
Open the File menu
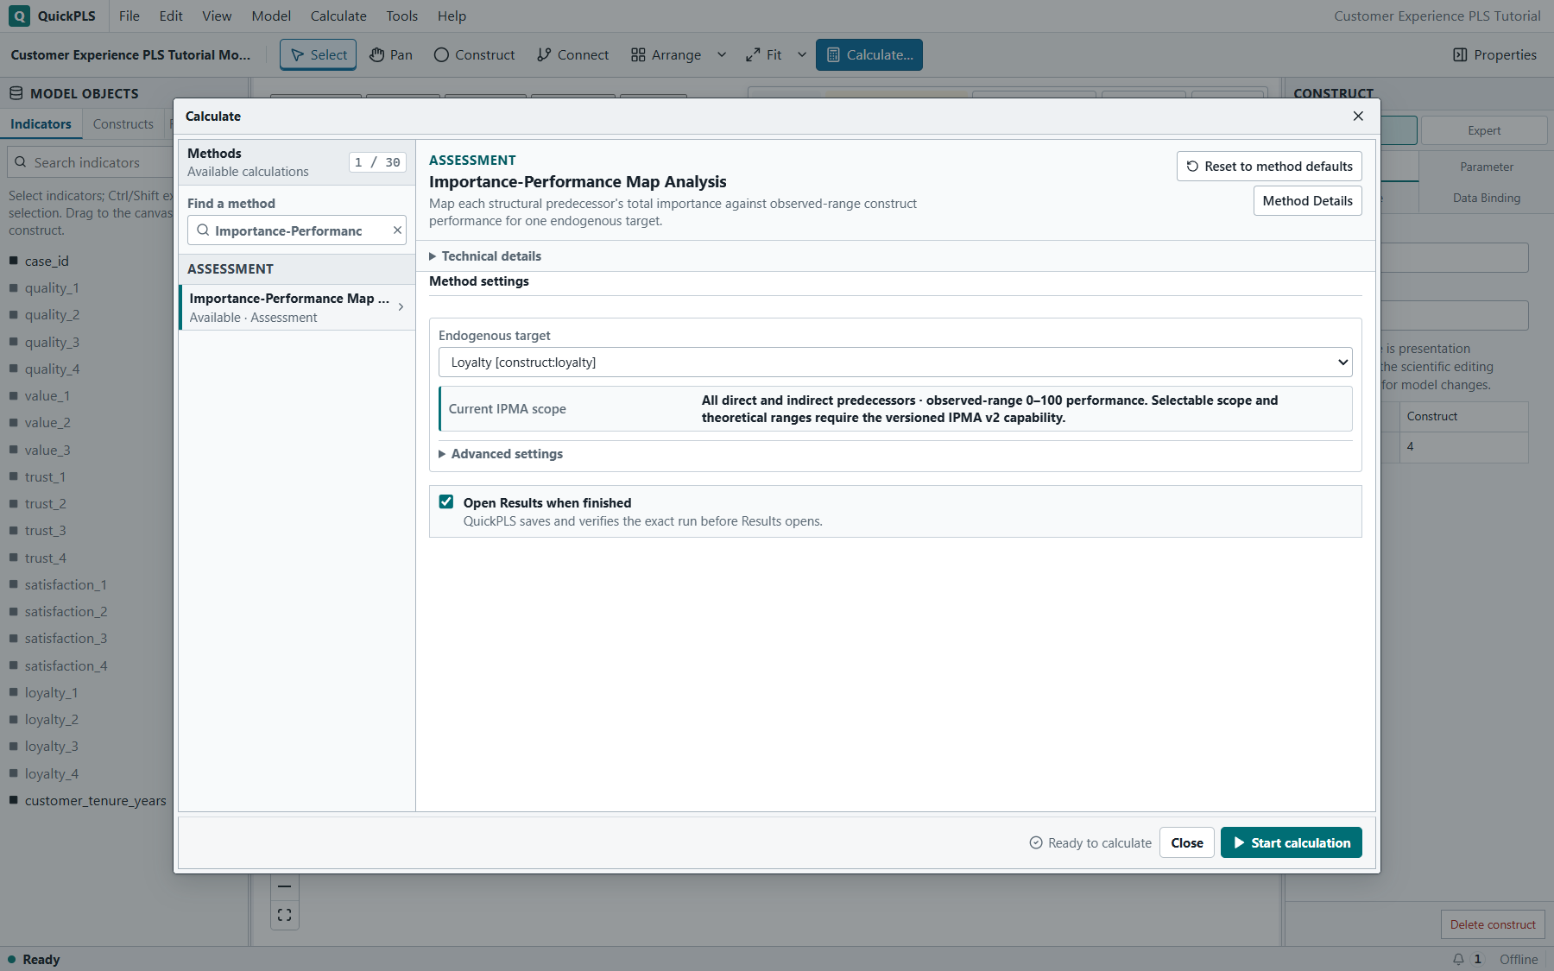[129, 16]
